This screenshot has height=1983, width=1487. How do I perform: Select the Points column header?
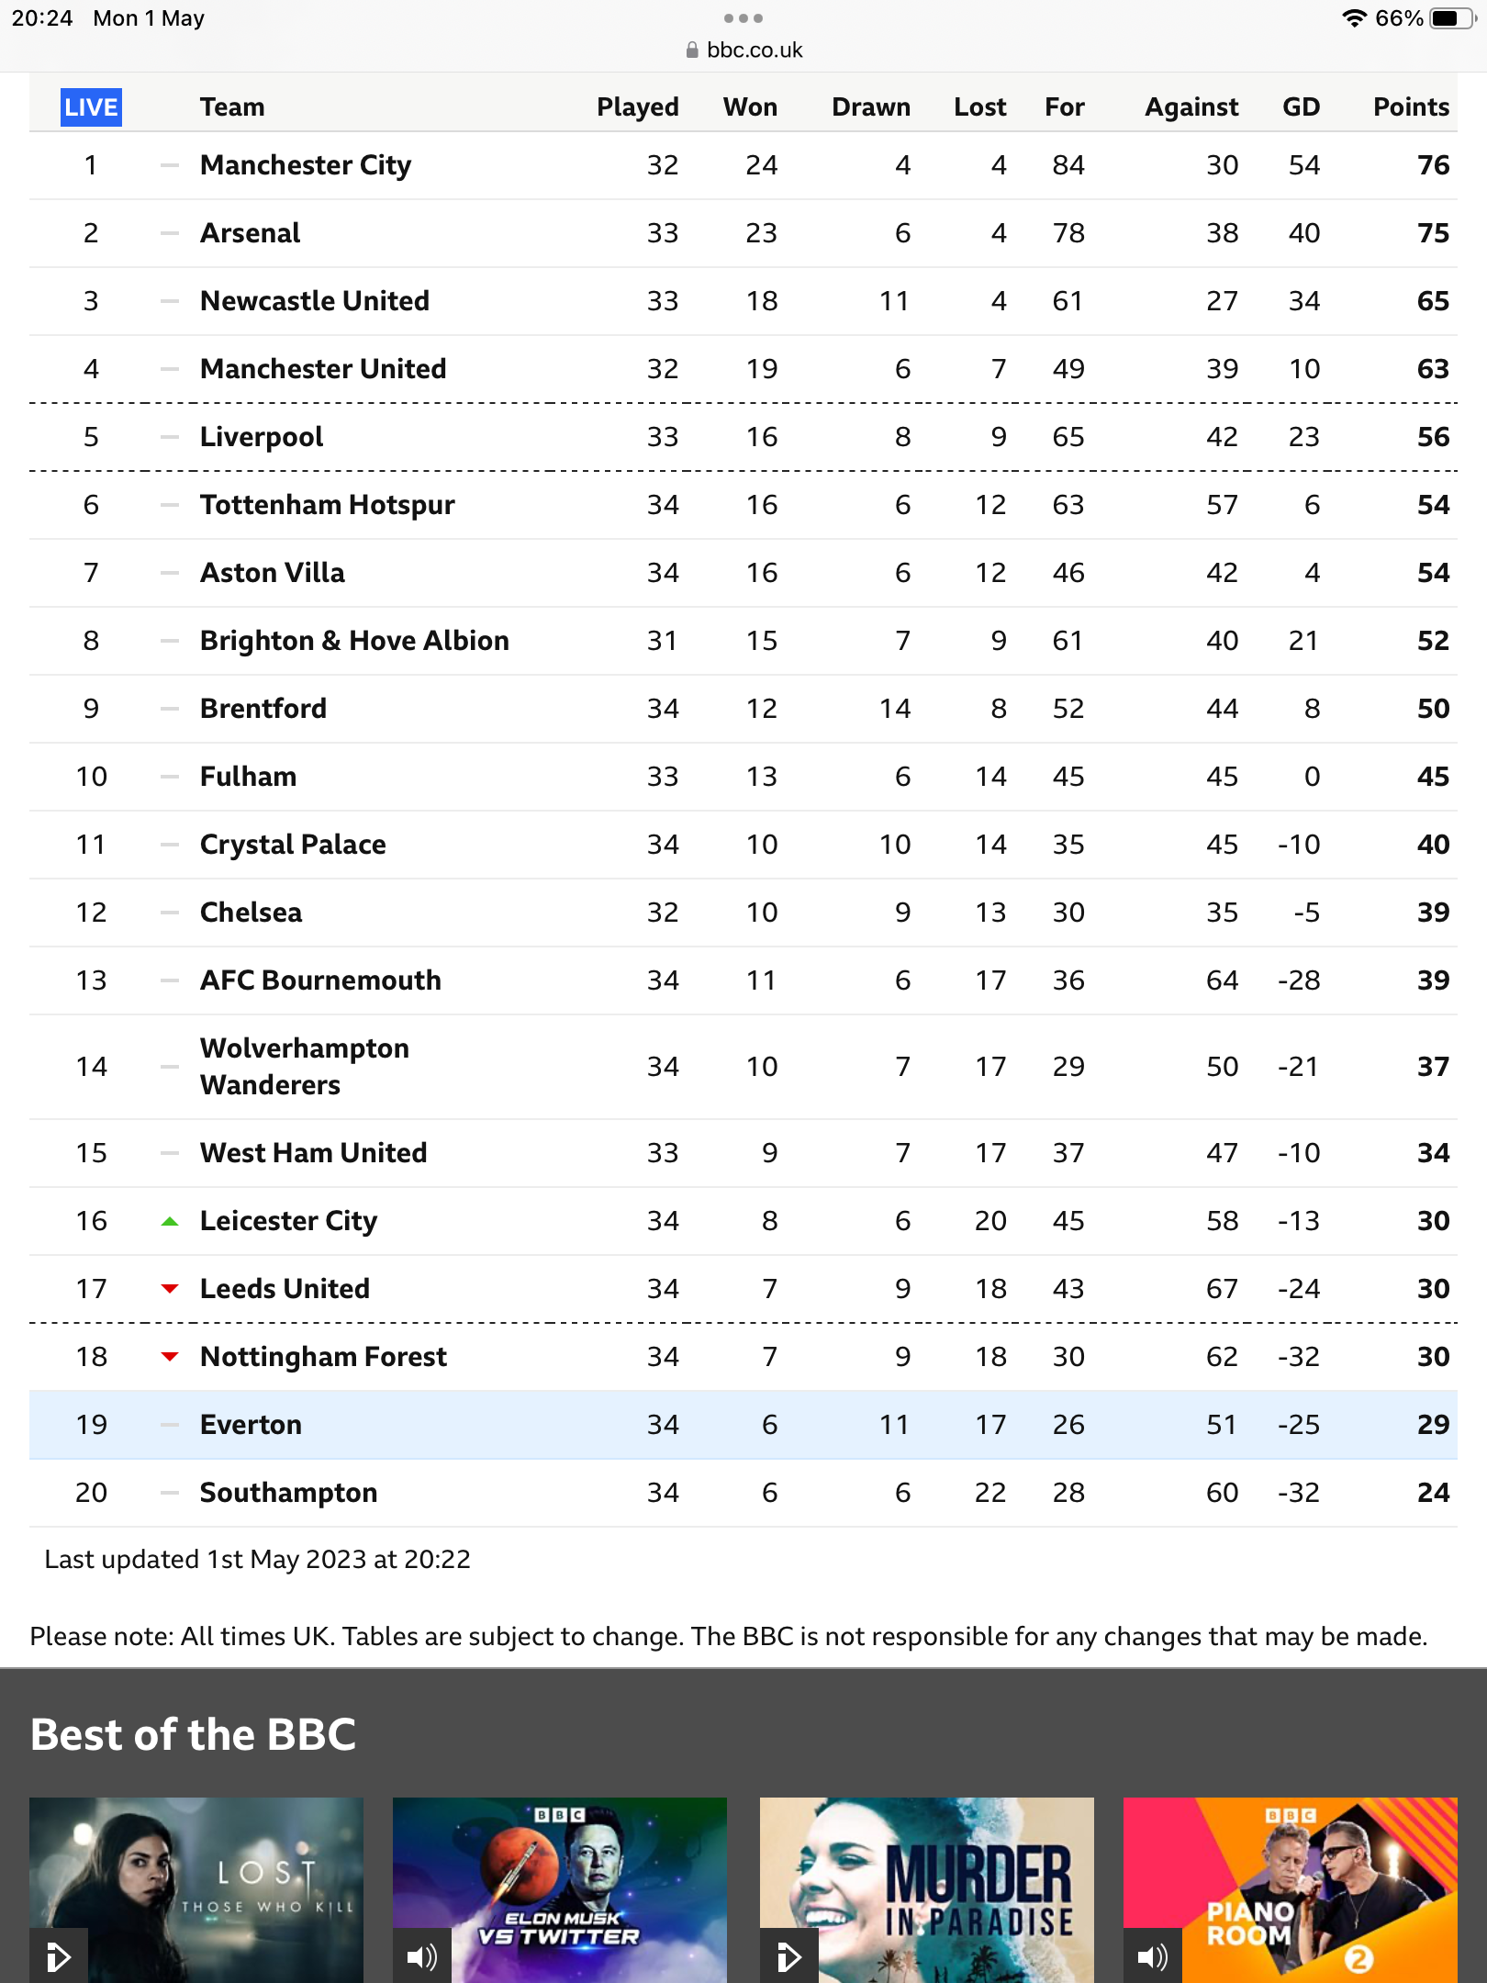point(1411,107)
